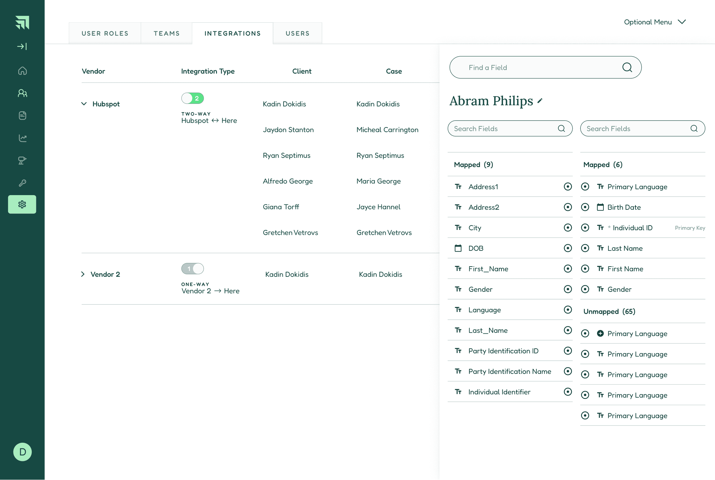The width and height of the screenshot is (715, 480).
Task: Select the settings gear sidebar icon
Action: click(22, 204)
